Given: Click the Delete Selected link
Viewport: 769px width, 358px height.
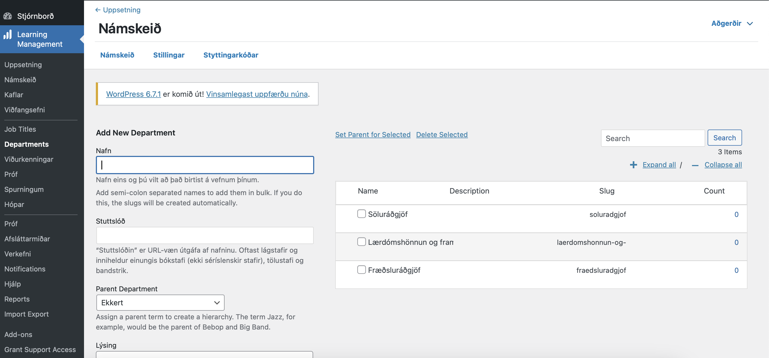Looking at the screenshot, I should tap(442, 134).
